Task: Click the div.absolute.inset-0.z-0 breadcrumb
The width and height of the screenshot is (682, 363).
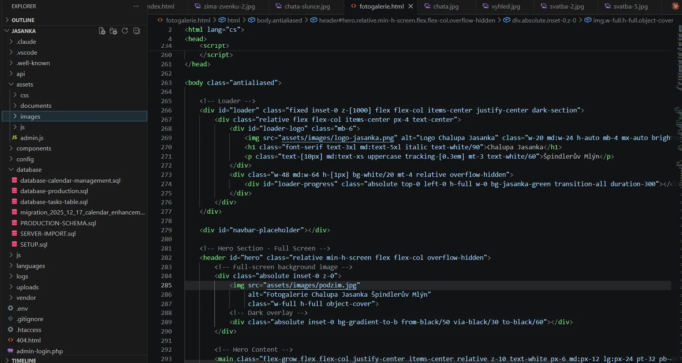Action: point(544,20)
